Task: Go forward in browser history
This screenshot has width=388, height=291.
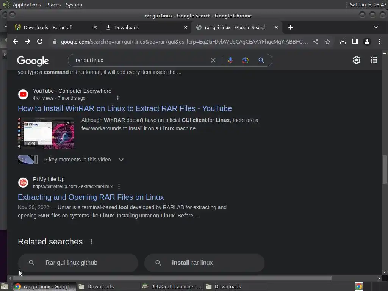Action: (x=27, y=42)
